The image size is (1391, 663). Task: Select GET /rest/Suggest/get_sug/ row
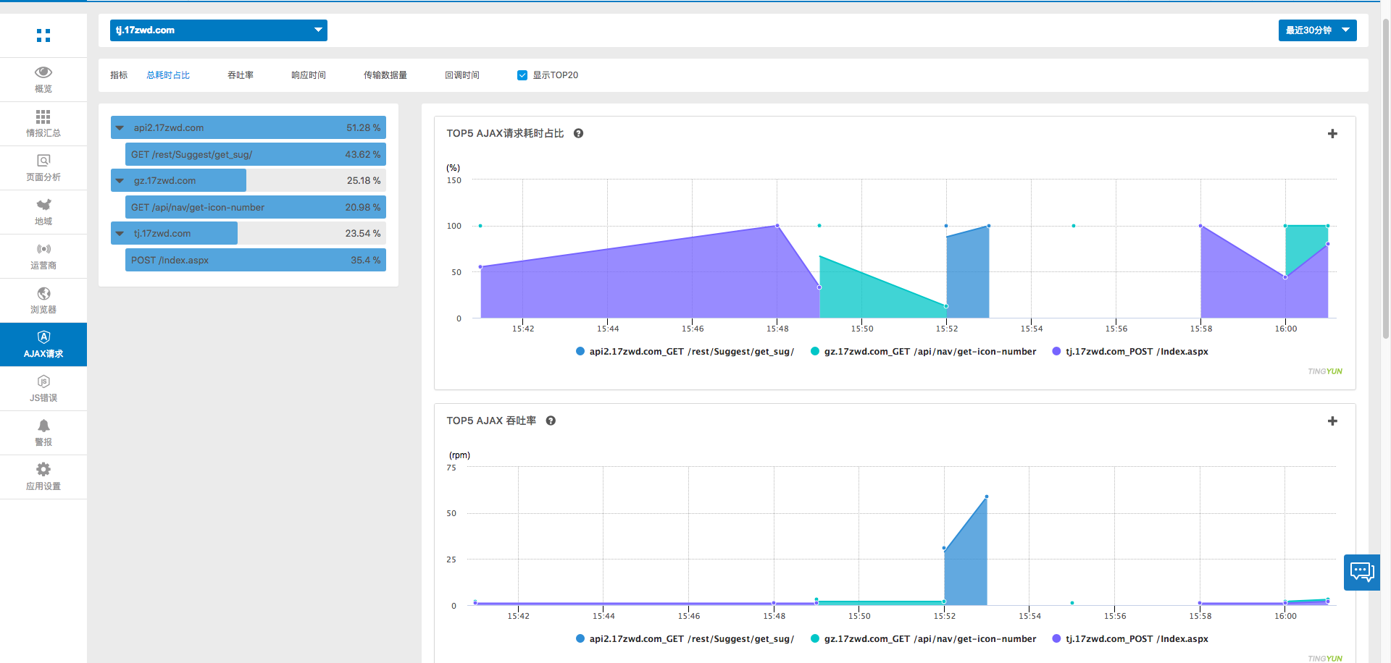pos(256,154)
